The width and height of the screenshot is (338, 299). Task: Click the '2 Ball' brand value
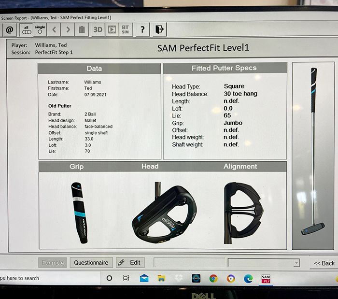click(x=90, y=114)
